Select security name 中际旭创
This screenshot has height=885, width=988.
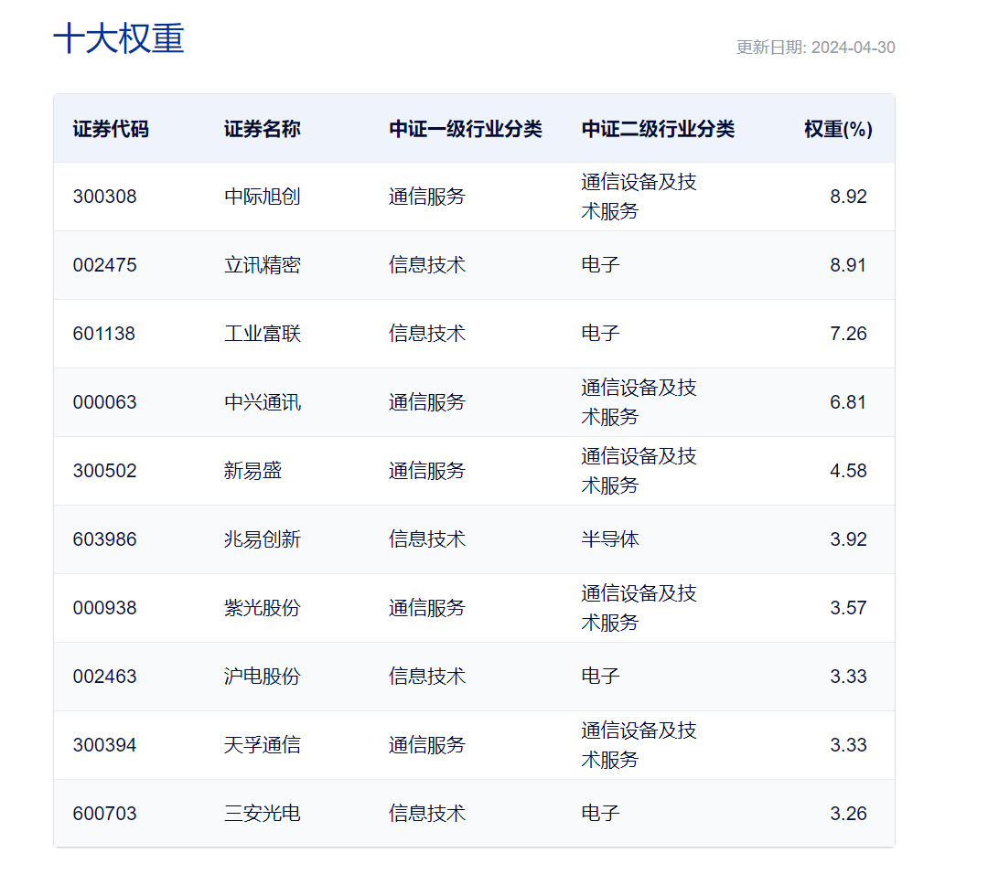(263, 197)
